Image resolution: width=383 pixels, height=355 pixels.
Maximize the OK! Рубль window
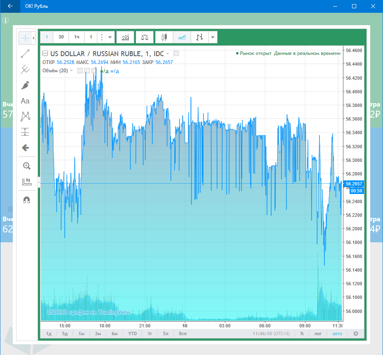click(354, 6)
